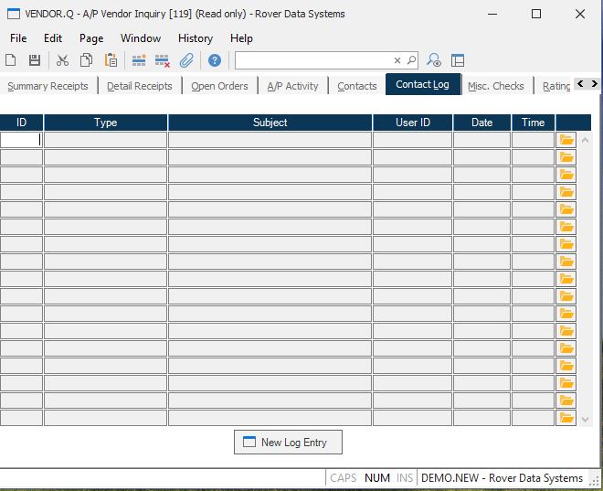Click the New record toolbar icon
603x491 pixels.
(x=11, y=60)
